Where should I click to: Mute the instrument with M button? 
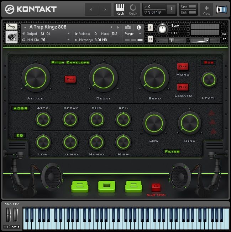coord(150,39)
